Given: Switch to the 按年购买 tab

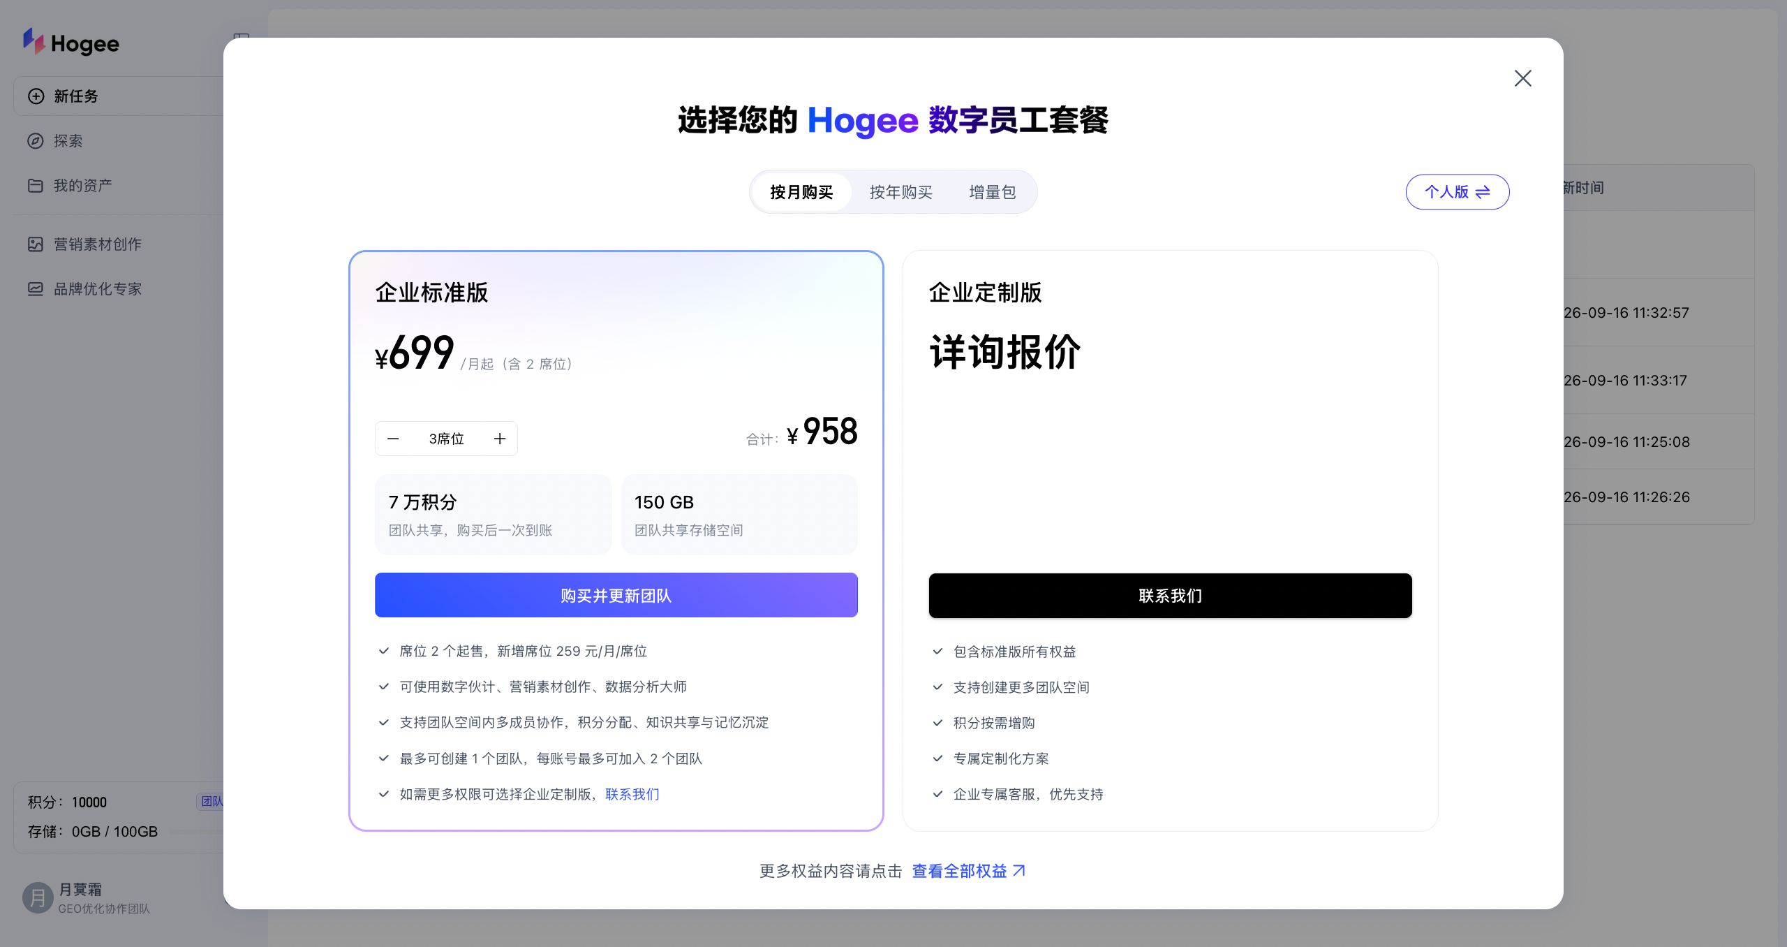Looking at the screenshot, I should click(x=900, y=192).
